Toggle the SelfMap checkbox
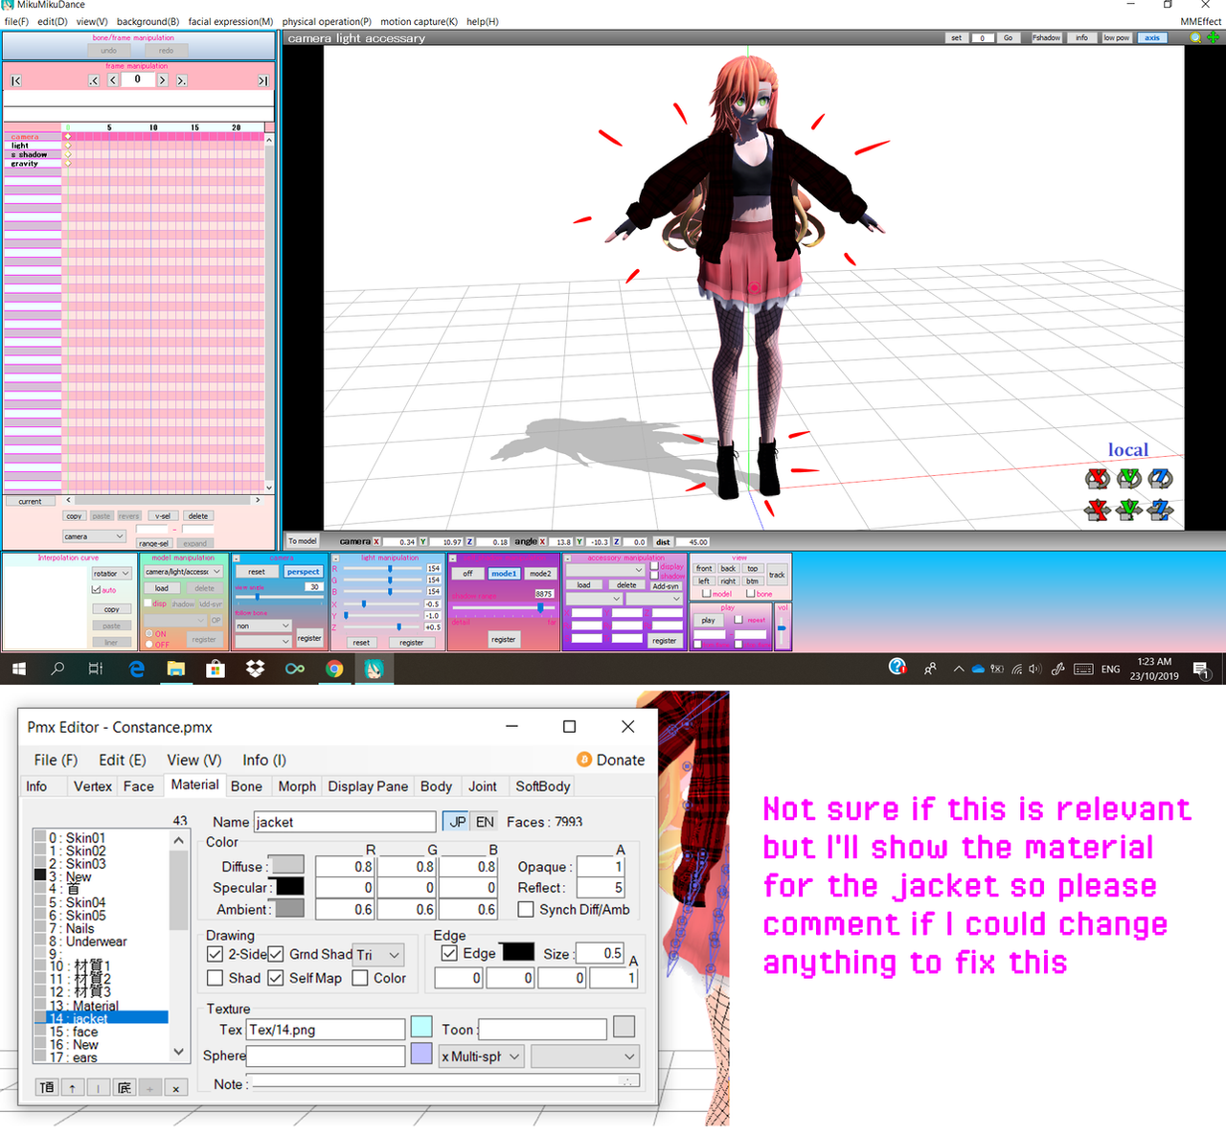Viewport: 1226px width, 1136px height. tap(276, 978)
